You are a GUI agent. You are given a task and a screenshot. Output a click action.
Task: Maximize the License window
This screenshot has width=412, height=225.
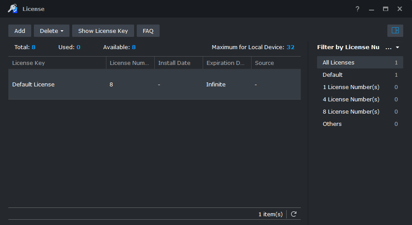[386, 9]
